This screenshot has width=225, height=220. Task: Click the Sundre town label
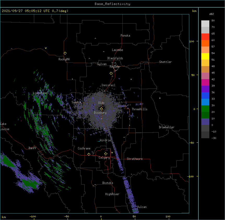pos(76,102)
